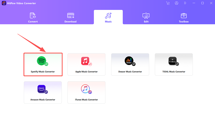215x123 pixels.
Task: Click the purple Amazon music icon
Action: [41, 89]
